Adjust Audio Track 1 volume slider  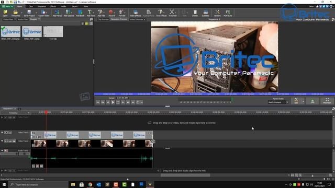9,154
